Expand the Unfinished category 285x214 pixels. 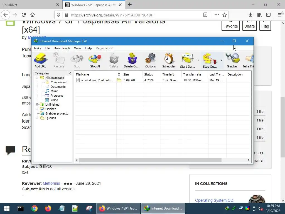click(37, 105)
